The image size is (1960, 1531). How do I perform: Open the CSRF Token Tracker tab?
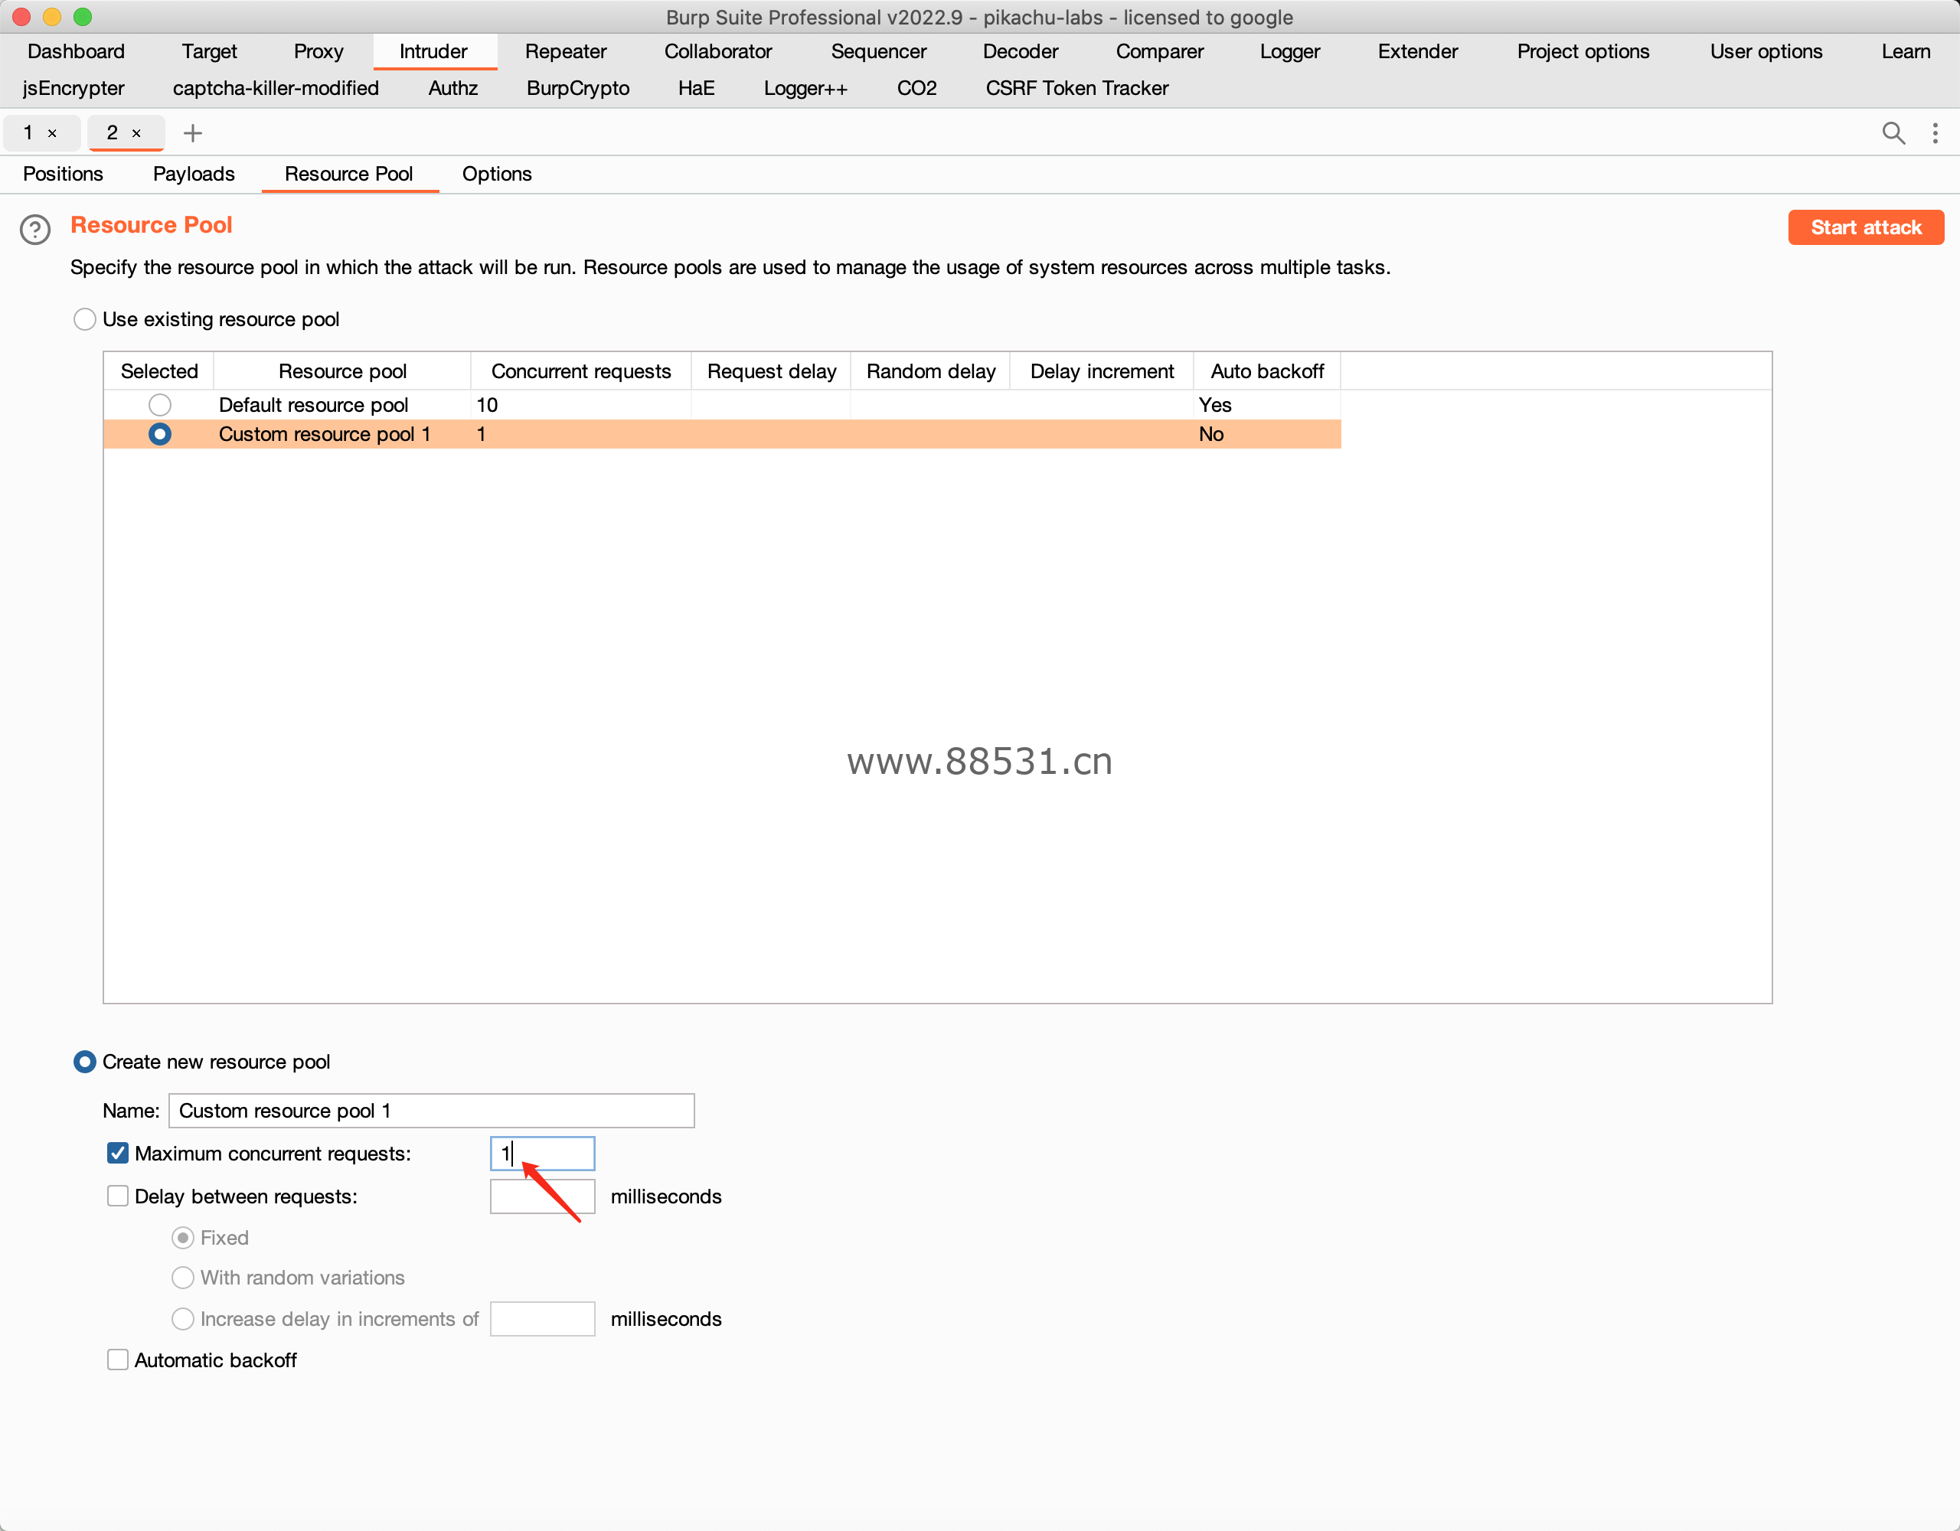(x=1077, y=88)
